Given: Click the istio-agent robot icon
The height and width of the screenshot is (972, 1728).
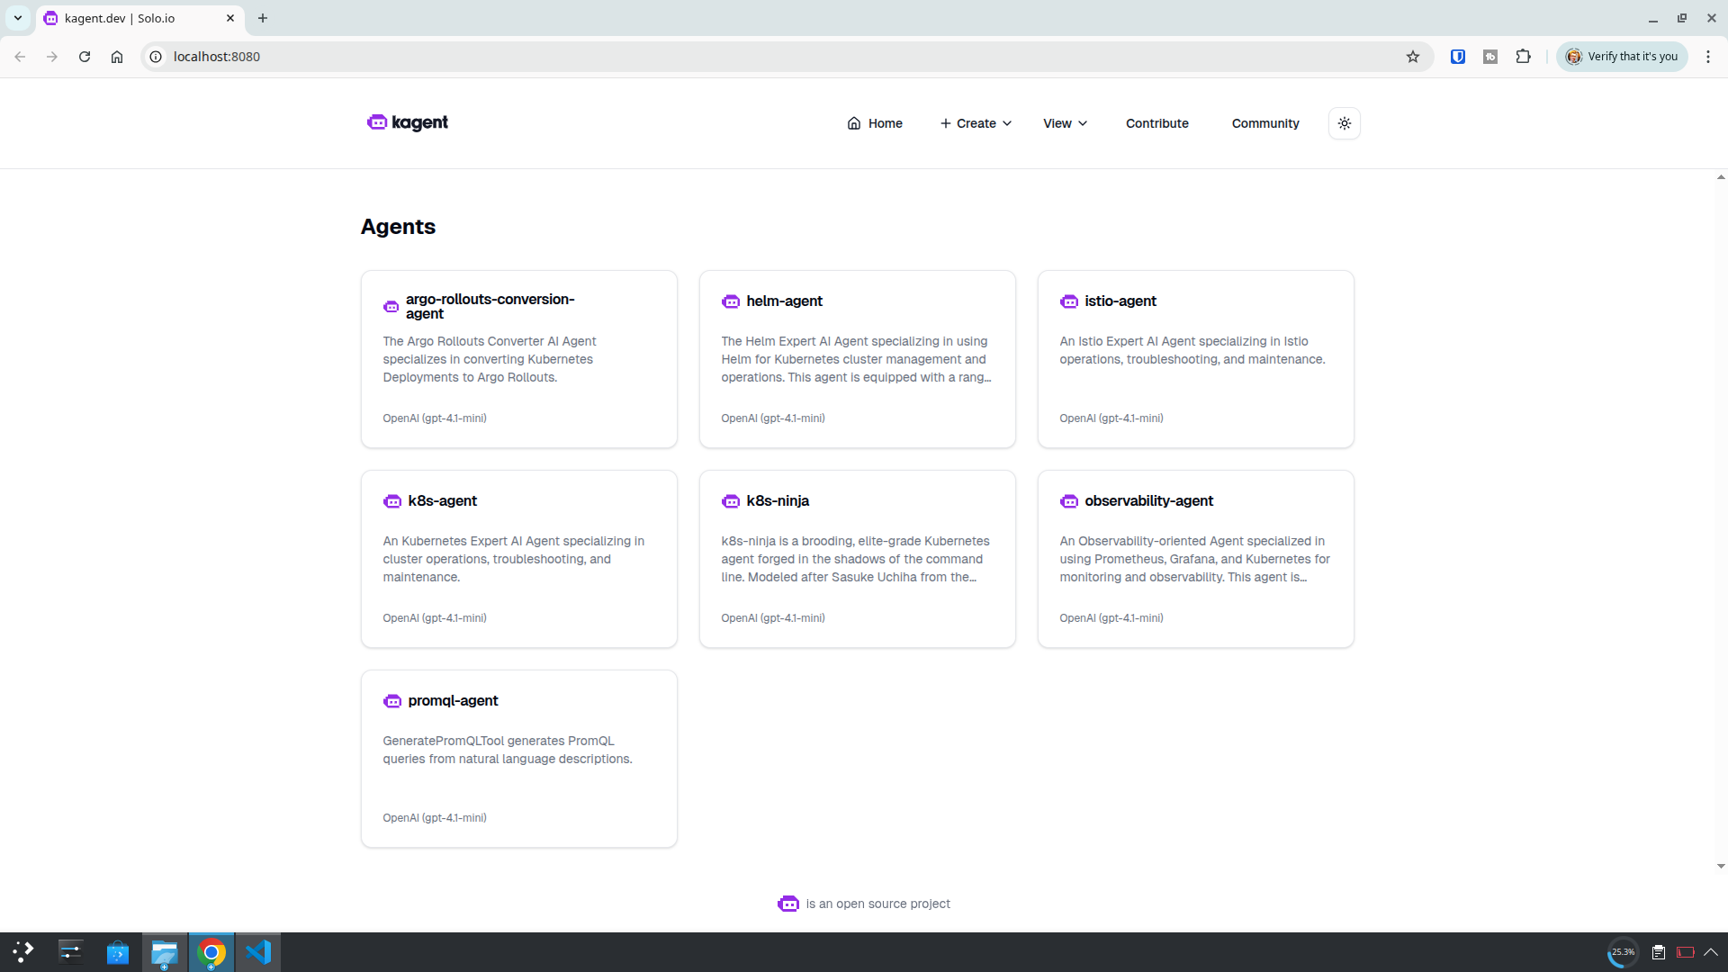Looking at the screenshot, I should pos(1069,301).
